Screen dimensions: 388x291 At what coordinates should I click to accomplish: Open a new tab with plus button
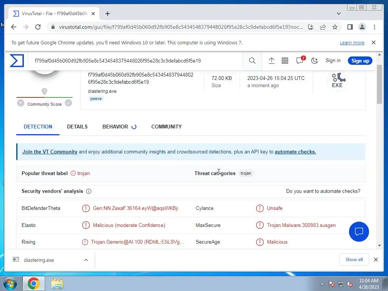click(x=107, y=14)
